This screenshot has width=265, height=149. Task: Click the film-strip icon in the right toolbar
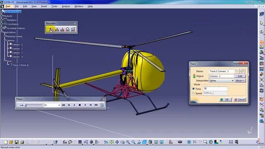(262, 69)
